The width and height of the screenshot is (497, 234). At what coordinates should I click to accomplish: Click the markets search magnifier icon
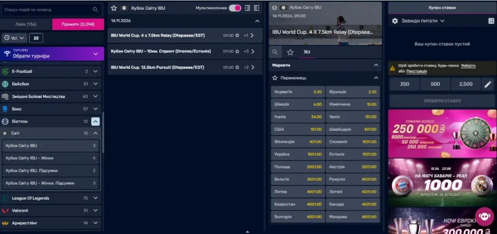click(x=275, y=52)
